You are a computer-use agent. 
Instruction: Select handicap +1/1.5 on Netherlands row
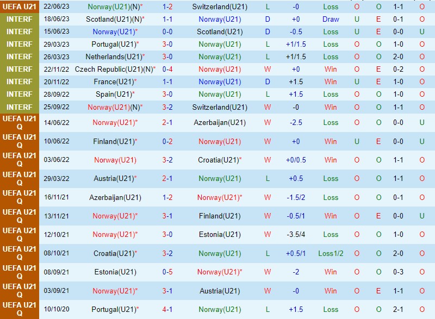[296, 57]
